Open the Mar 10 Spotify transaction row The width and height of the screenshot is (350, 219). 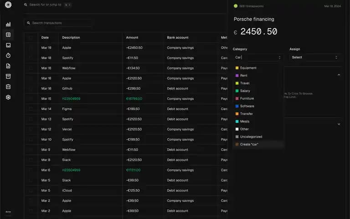tap(126, 140)
